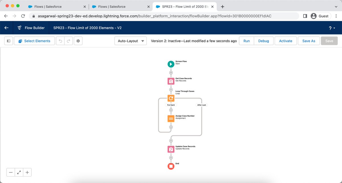This screenshot has height=183, width=342.
Task: Zoom out the canvas with minus button
Action: (x=11, y=172)
